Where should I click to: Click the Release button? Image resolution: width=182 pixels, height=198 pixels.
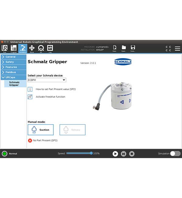(72, 130)
